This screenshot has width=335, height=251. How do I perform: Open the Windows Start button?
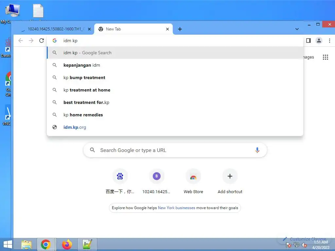click(8, 244)
